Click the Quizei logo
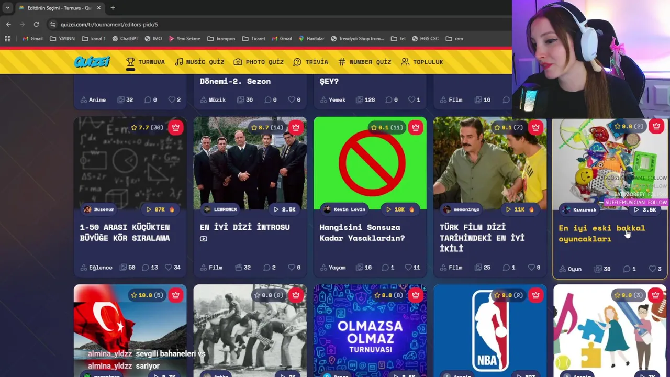Image resolution: width=670 pixels, height=377 pixels. [92, 62]
